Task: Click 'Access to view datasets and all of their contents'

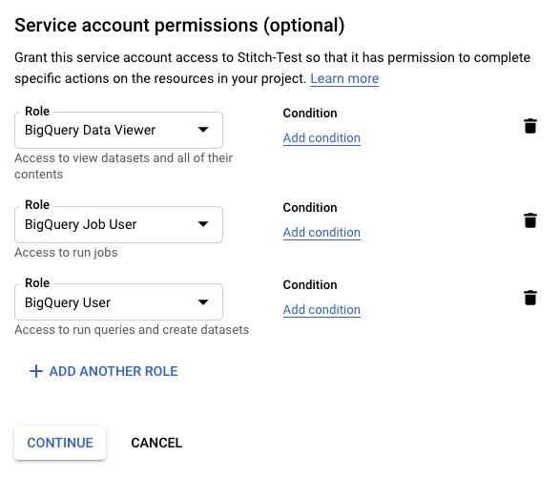Action: coord(124,166)
